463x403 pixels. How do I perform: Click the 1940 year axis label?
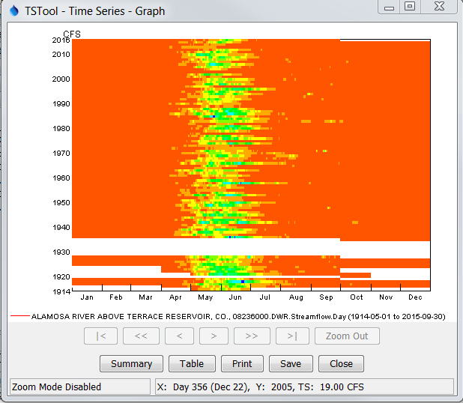tap(61, 228)
